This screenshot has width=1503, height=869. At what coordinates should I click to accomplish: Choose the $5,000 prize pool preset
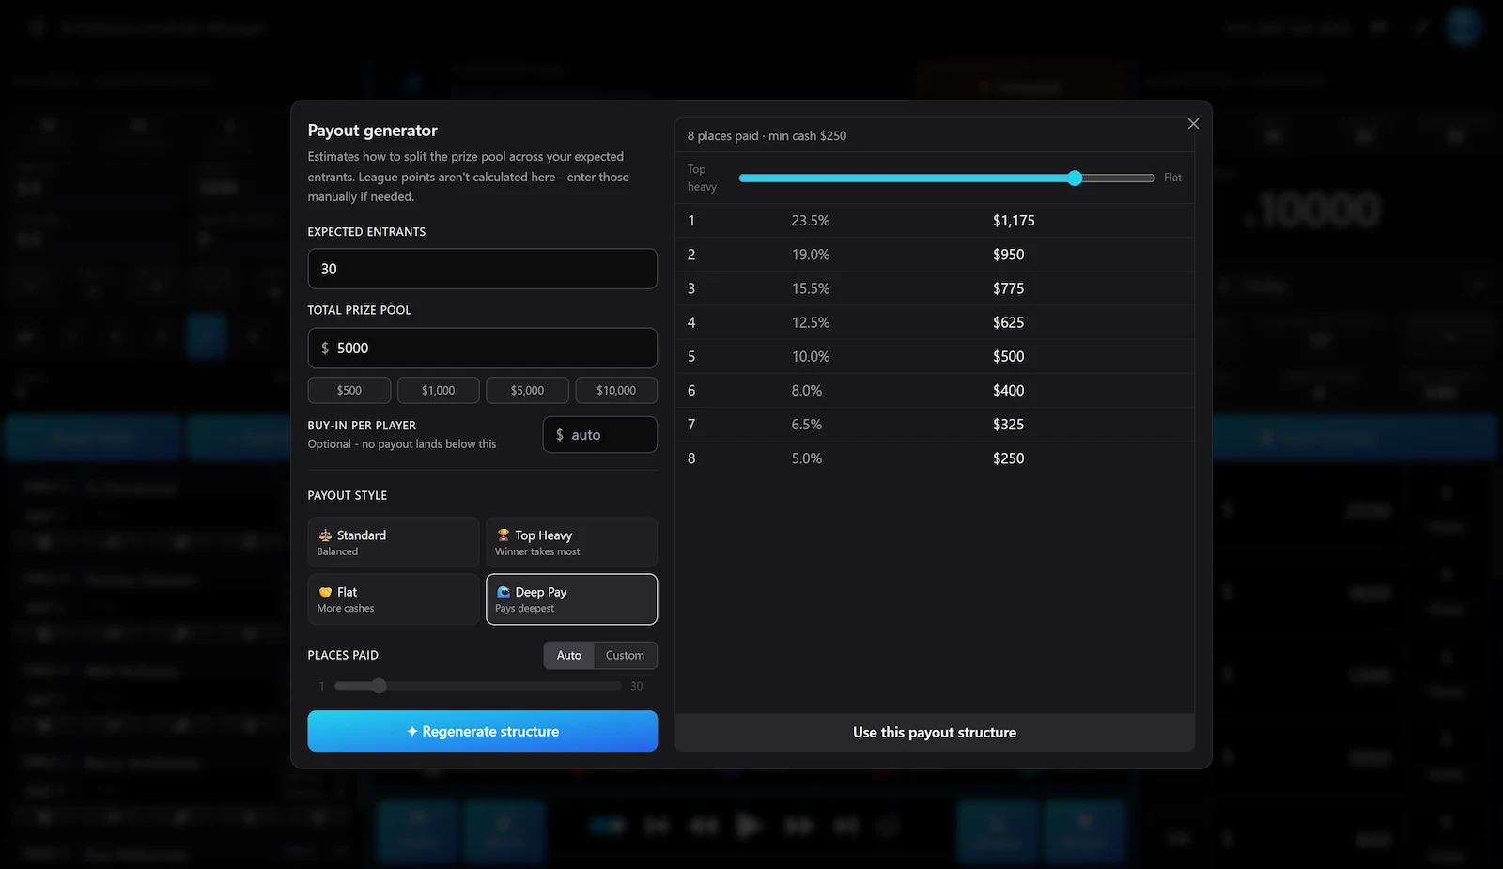point(527,390)
